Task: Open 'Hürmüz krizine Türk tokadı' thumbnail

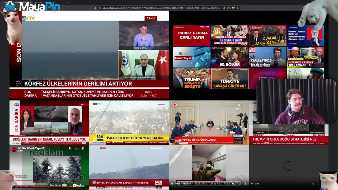Action: 306,57
